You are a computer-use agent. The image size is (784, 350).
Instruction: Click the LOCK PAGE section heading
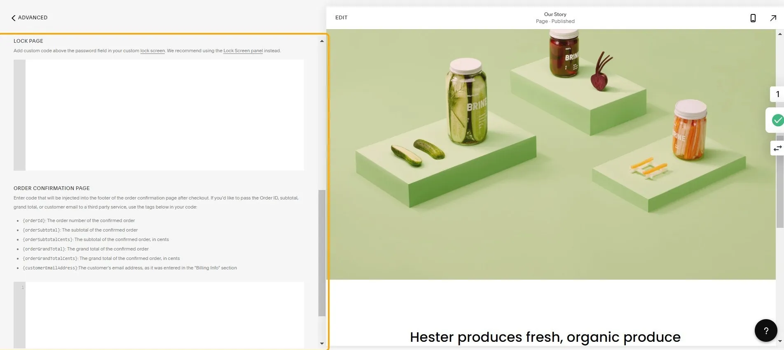(28, 41)
